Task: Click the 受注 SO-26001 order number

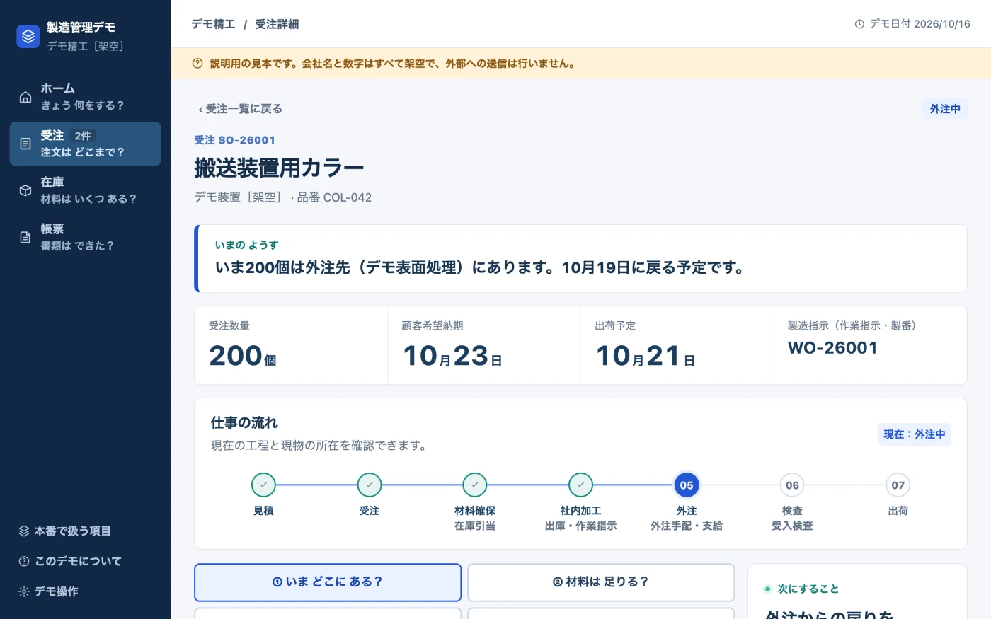Action: 235,140
